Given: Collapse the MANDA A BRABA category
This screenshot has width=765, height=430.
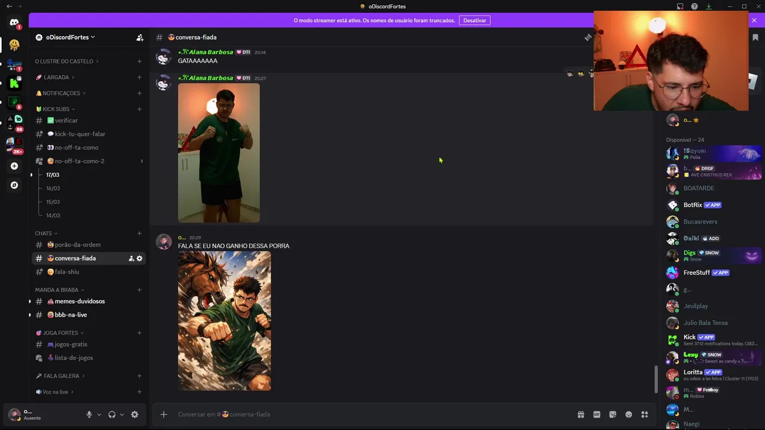Looking at the screenshot, I should click(60, 290).
